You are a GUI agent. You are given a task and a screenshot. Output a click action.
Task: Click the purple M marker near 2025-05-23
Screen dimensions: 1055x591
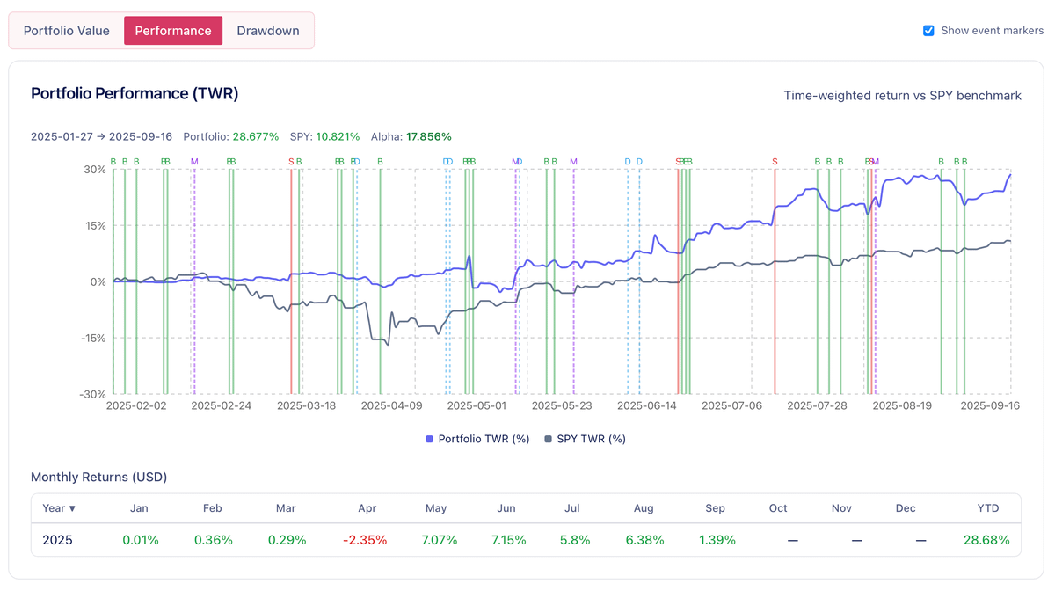pos(573,162)
